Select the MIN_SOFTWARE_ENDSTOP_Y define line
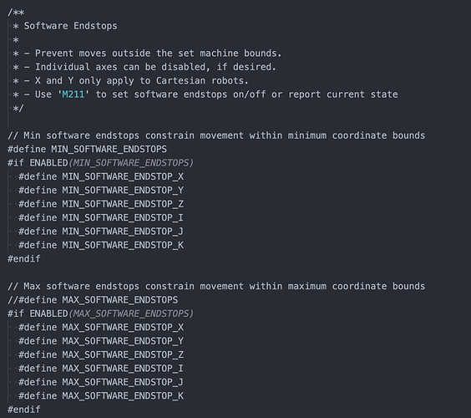Image resolution: width=471 pixels, height=418 pixels. 101,191
